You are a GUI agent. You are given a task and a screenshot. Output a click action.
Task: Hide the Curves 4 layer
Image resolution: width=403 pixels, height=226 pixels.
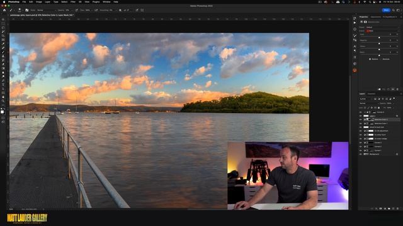[361, 112]
